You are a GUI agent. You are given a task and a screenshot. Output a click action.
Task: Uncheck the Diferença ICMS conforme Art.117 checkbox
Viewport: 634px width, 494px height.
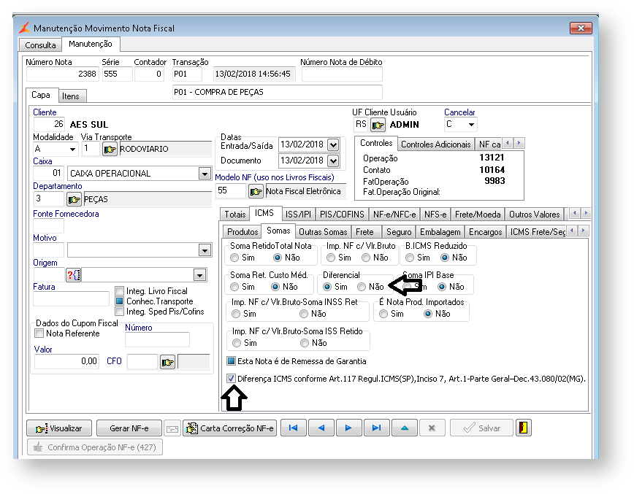pyautogui.click(x=232, y=379)
